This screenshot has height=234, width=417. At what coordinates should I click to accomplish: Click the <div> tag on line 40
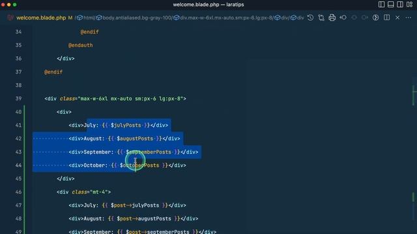pos(64,112)
